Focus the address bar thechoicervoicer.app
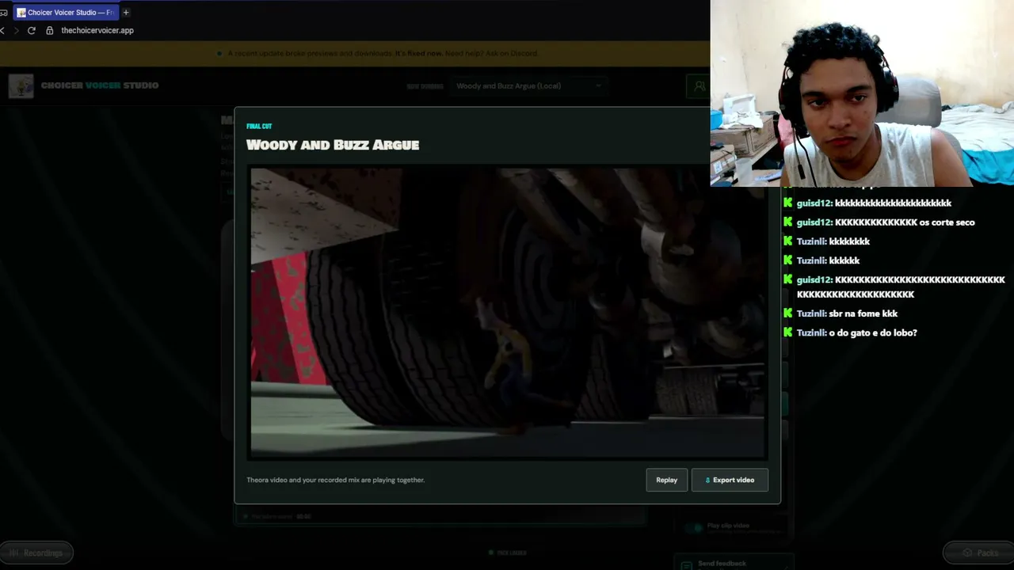 (x=97, y=30)
